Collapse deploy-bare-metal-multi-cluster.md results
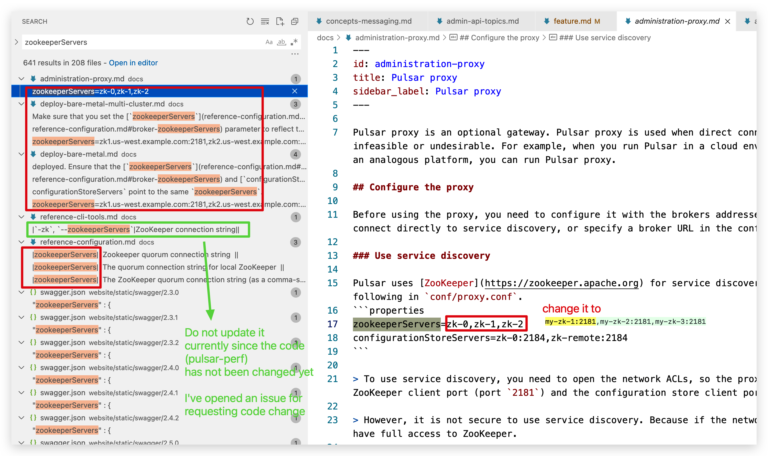The image size is (768, 456). coord(21,104)
